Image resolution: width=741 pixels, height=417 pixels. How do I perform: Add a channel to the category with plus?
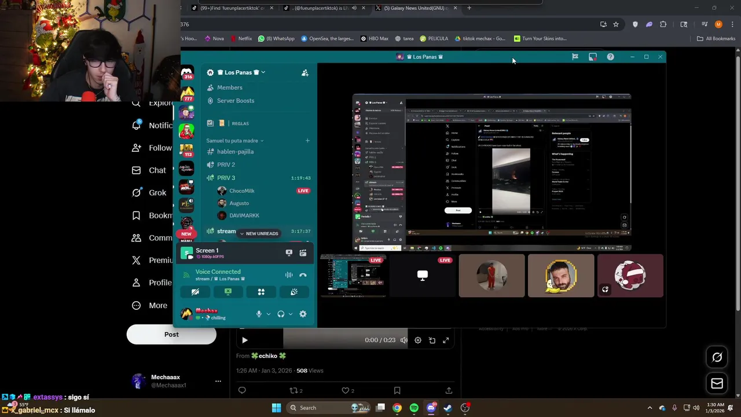point(307,141)
